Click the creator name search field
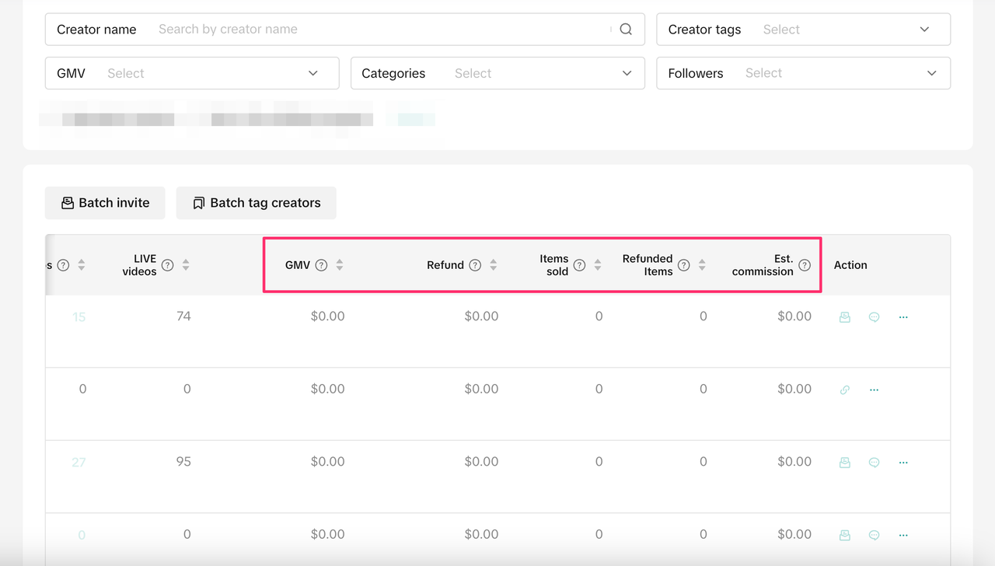The width and height of the screenshot is (995, 566). coord(381,30)
